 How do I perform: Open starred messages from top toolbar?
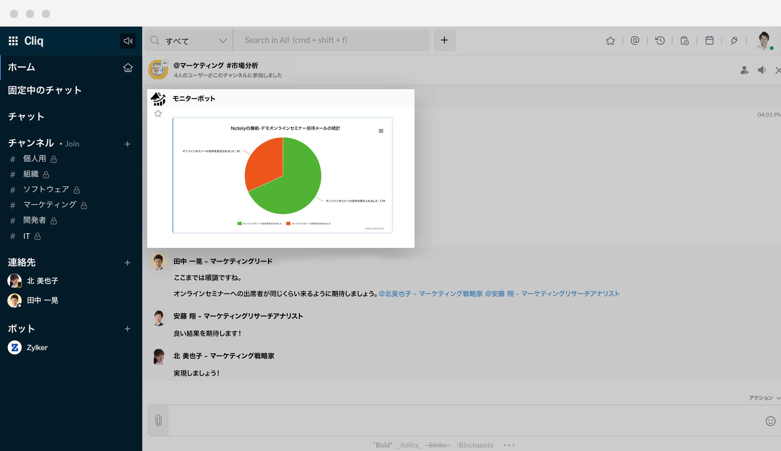pos(610,41)
